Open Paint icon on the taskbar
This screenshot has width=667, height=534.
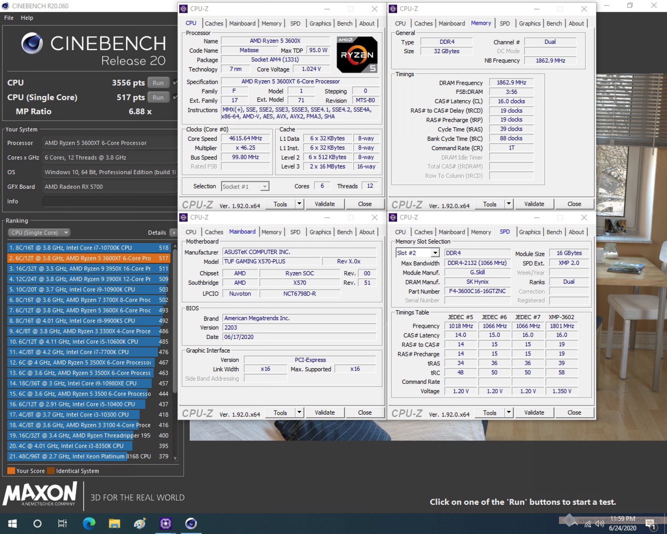click(x=140, y=523)
